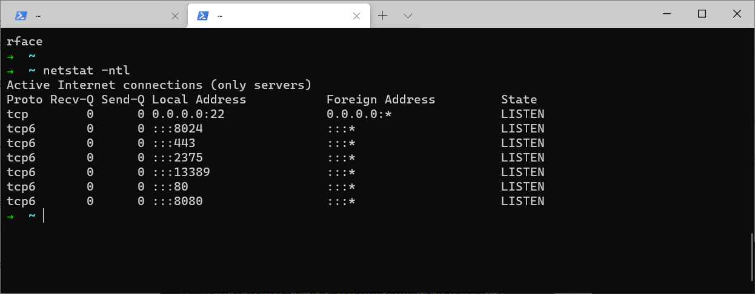Click the 0.0.0.0:22 local address entry

188,114
